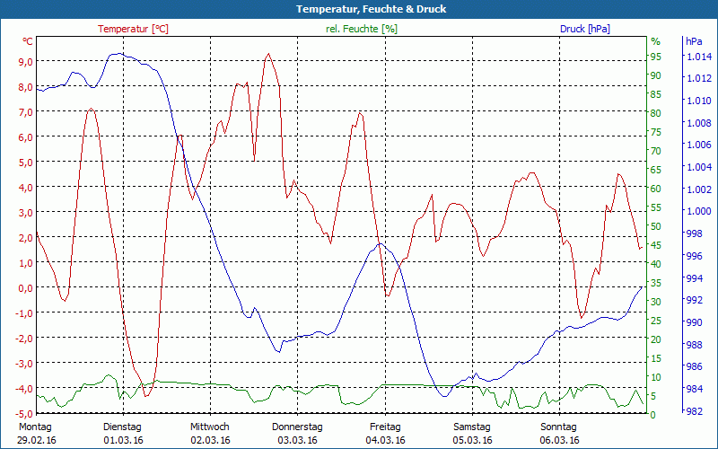Image resolution: width=718 pixels, height=449 pixels.
Task: Click the blue 'hPa' pressure axis unit
Action: [694, 41]
